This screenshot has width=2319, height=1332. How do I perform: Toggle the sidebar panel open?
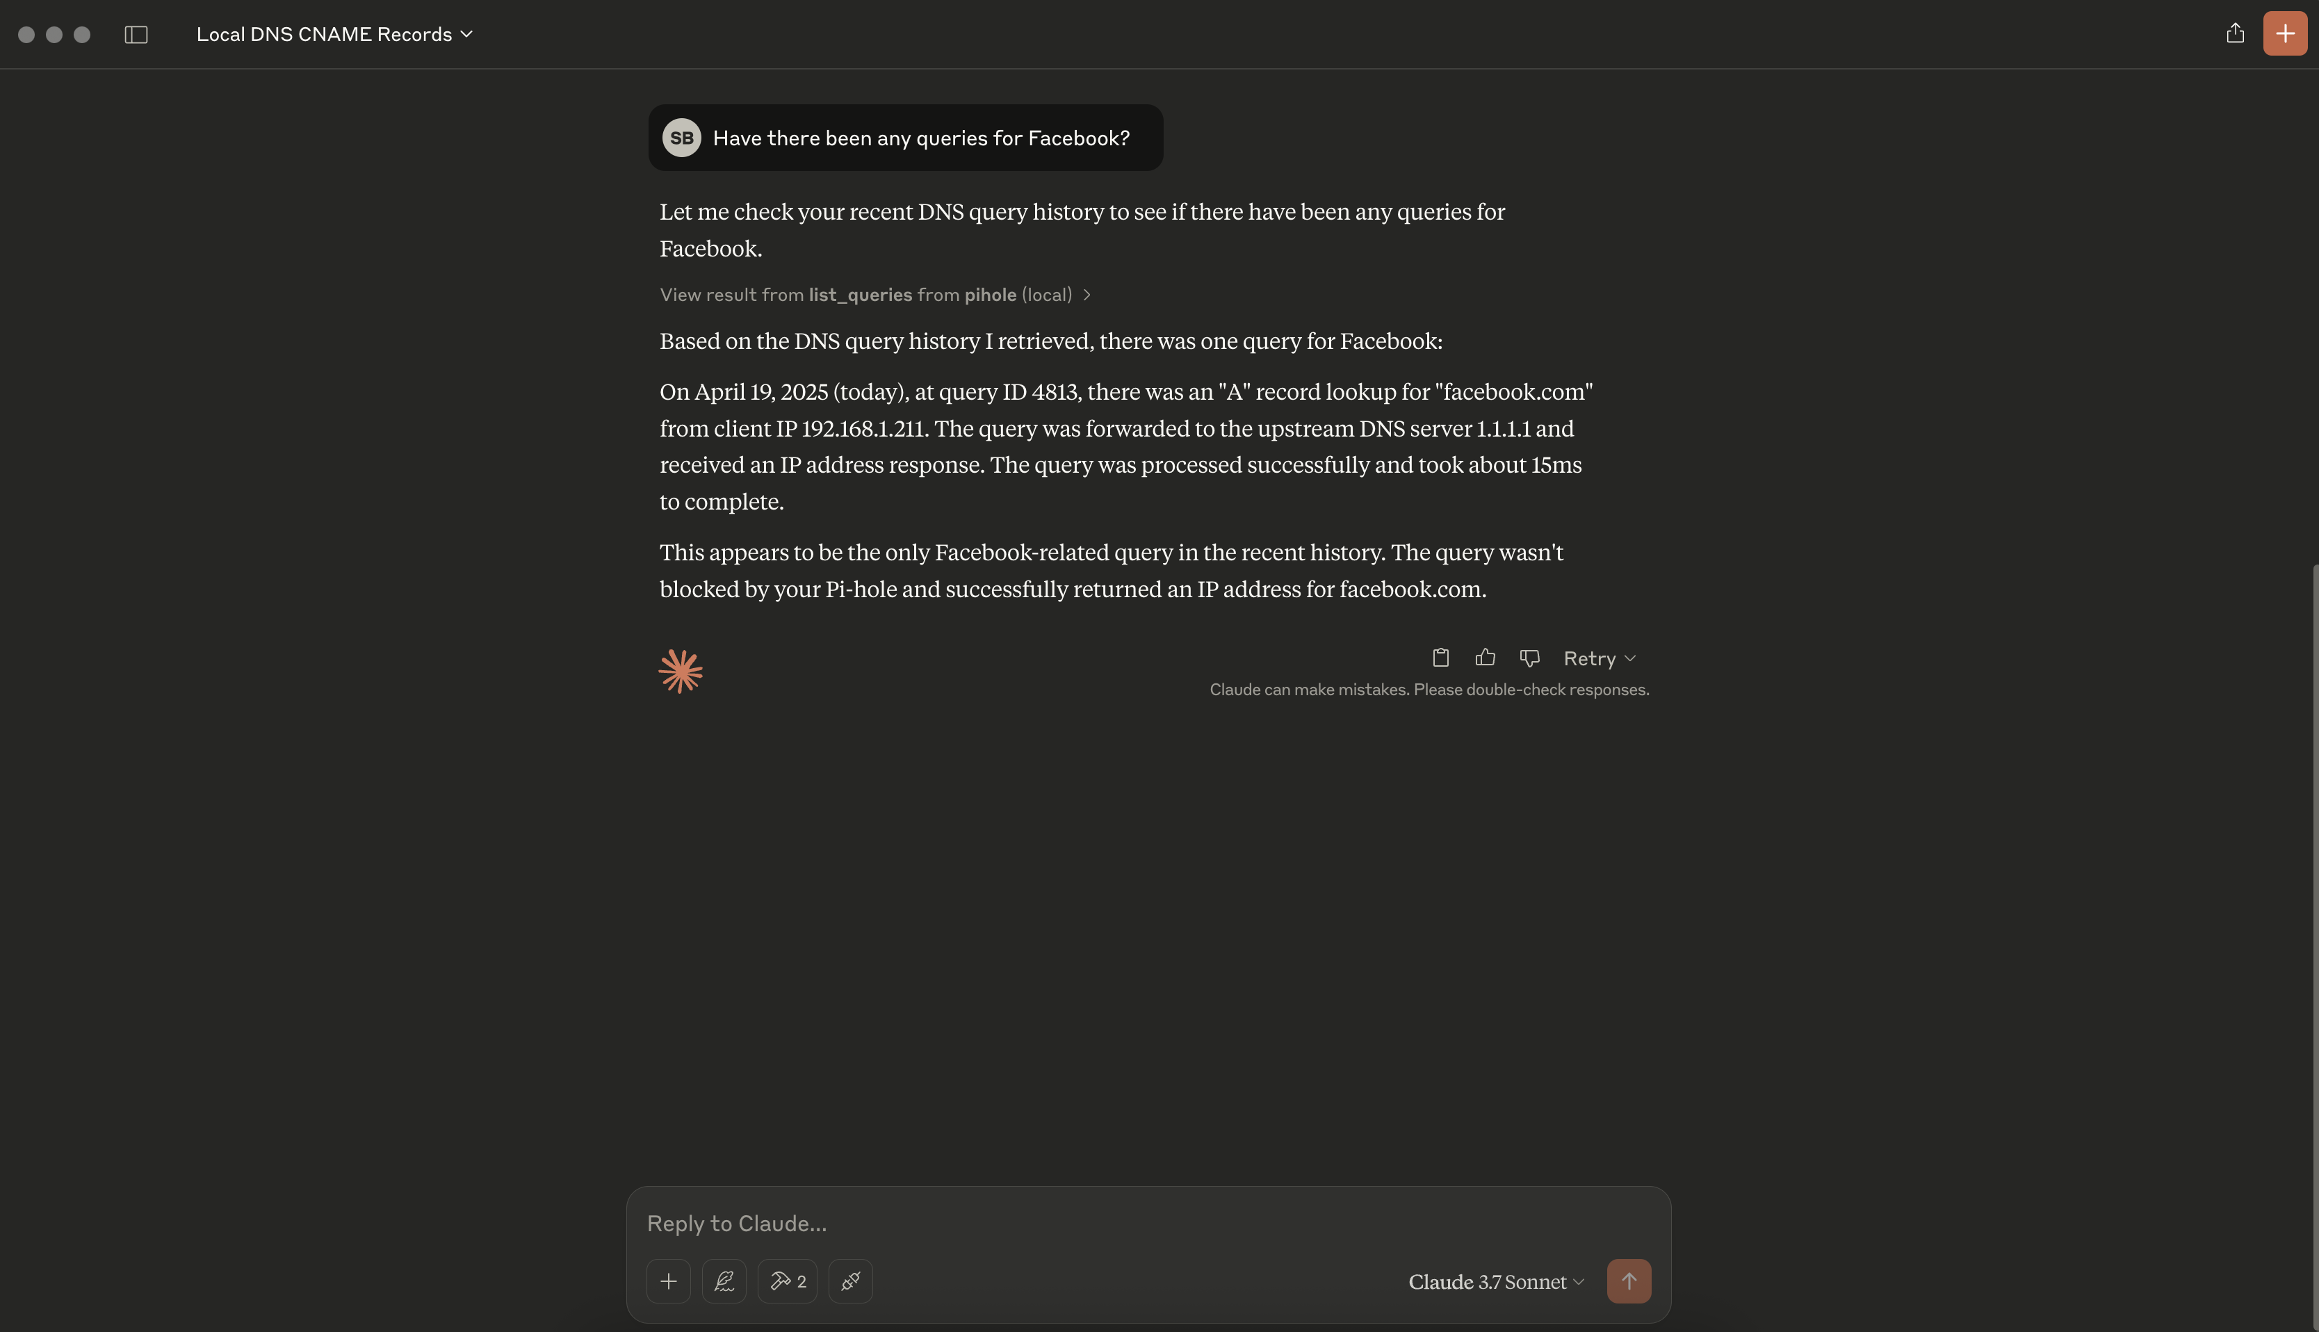tap(136, 35)
